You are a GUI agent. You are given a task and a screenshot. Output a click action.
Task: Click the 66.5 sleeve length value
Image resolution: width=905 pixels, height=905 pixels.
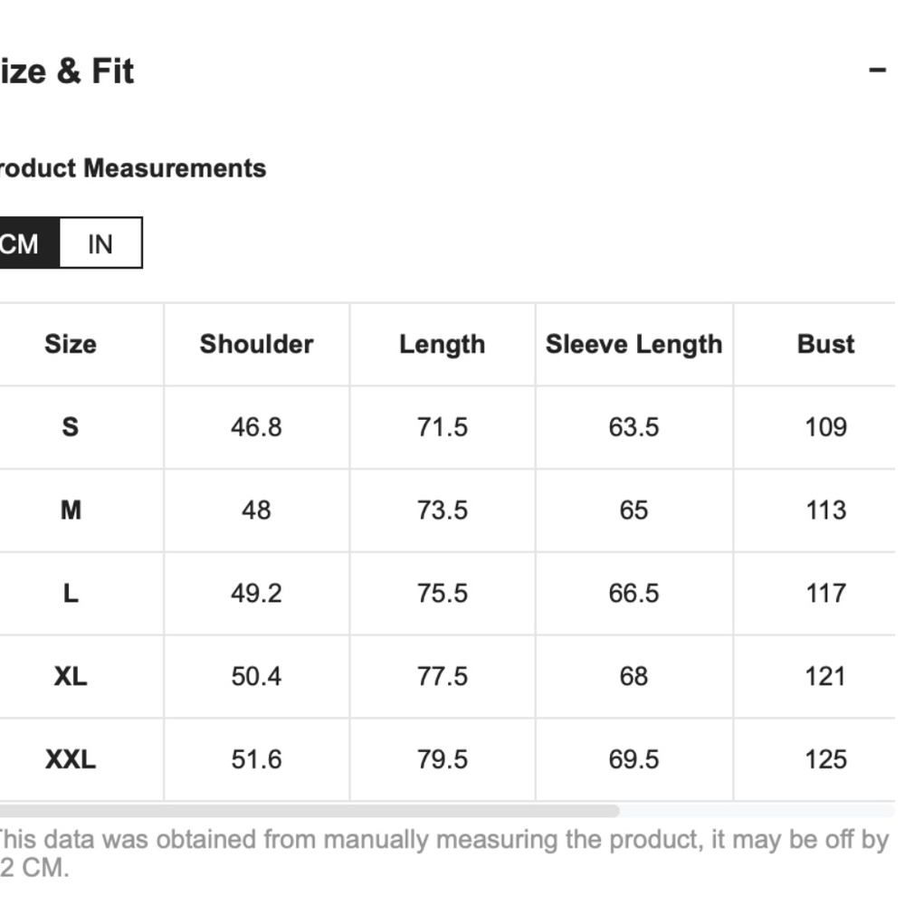(633, 593)
